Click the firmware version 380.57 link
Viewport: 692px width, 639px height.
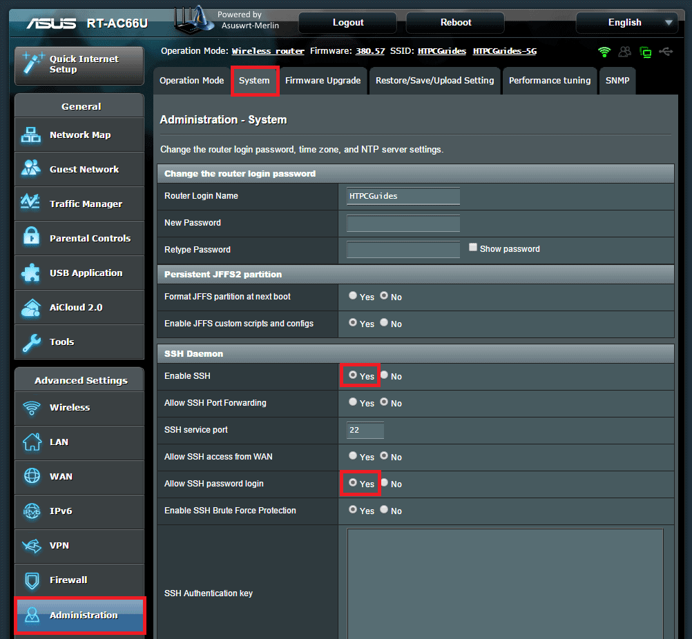tap(370, 52)
